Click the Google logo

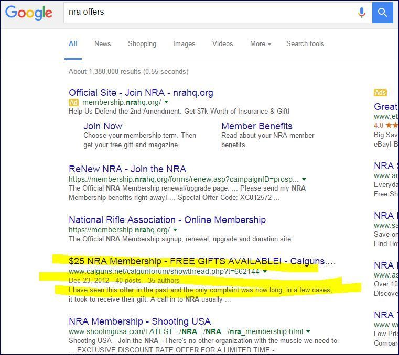click(x=29, y=13)
